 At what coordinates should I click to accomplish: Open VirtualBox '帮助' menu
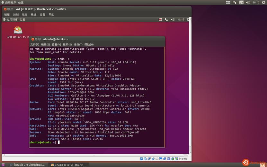pos(51,15)
